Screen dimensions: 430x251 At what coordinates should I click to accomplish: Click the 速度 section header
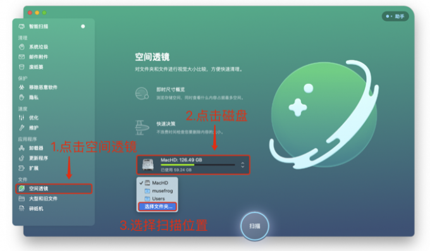click(23, 109)
